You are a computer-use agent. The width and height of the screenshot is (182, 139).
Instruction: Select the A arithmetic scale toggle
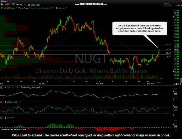tap(175, 84)
